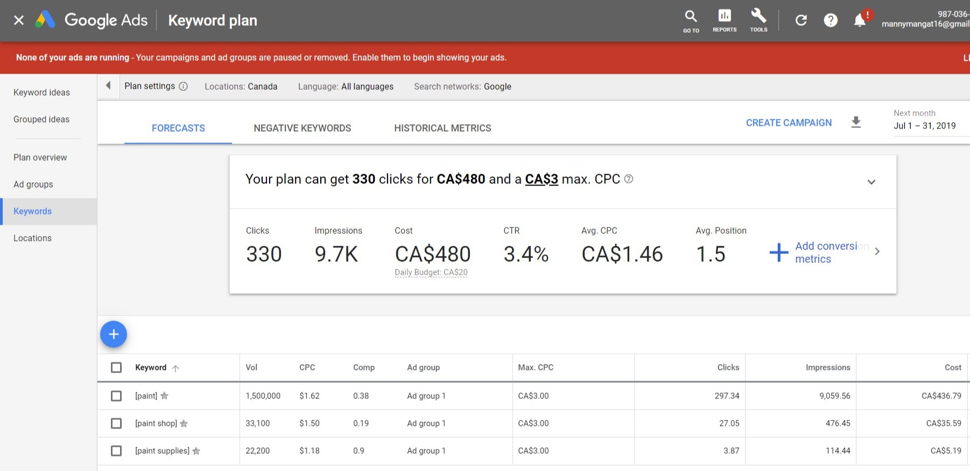Edit the CA$3 max CPC value
970x471 pixels.
[542, 179]
